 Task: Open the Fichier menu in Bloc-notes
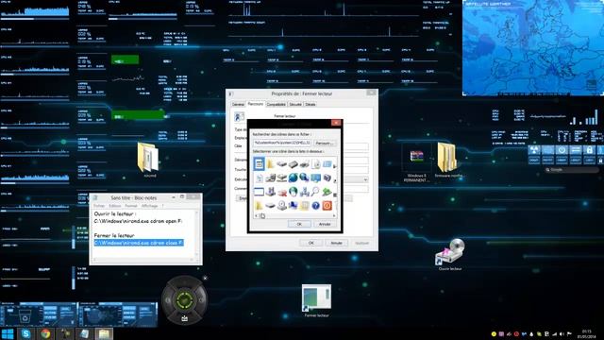click(x=99, y=206)
